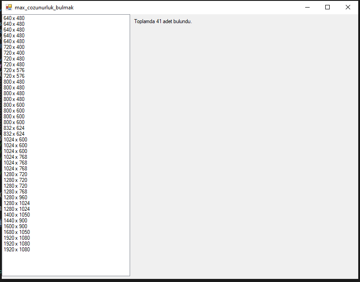Viewport: 360px width, 282px height.
Task: Maximize the max_cozunurluk_bulmak window
Action: click(327, 8)
